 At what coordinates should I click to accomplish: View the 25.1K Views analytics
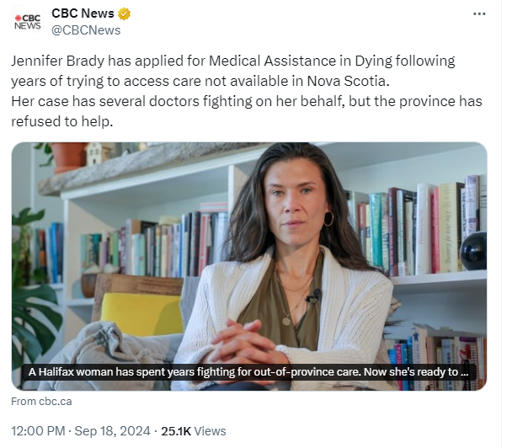(194, 430)
